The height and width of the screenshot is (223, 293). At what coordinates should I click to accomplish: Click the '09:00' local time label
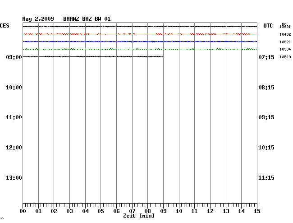pos(14,57)
